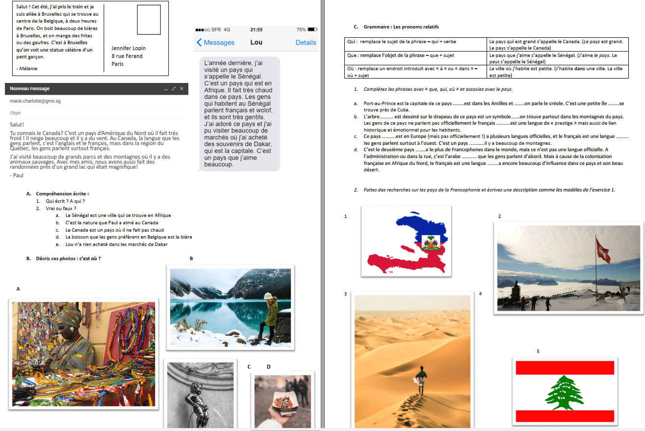Open Details in the Lou conversation
The image size is (645, 431).
(x=306, y=43)
